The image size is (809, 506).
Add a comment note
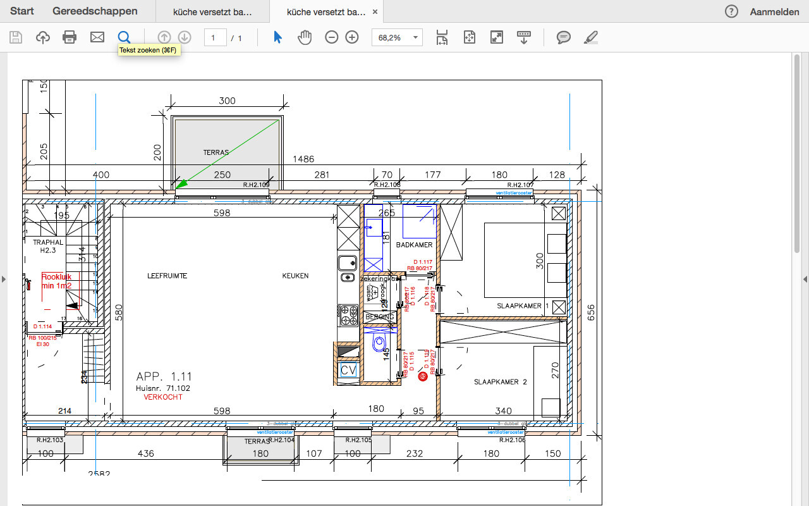[x=563, y=37]
